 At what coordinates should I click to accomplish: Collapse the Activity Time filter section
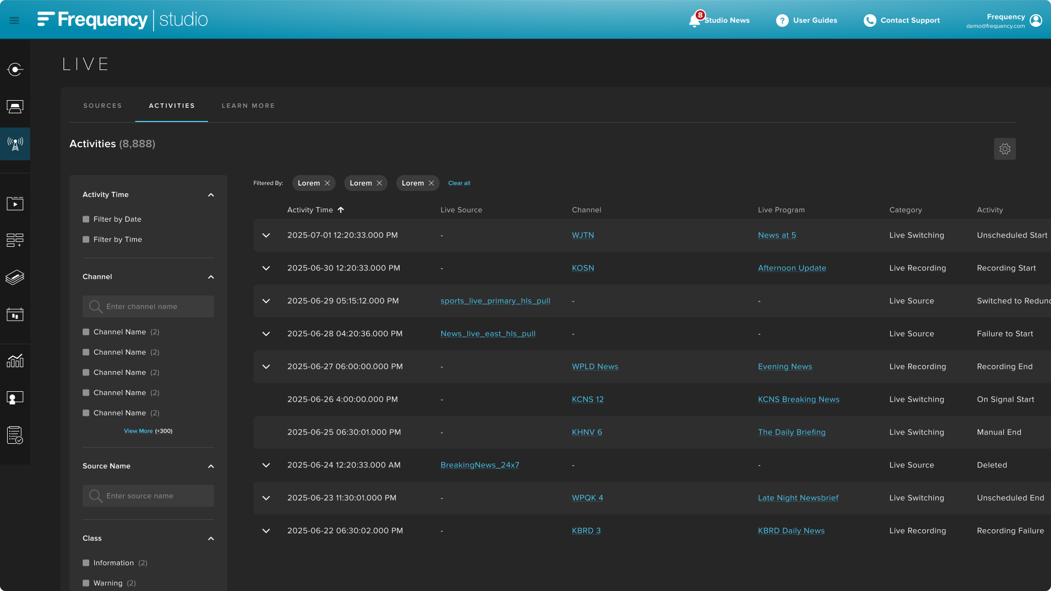coord(211,195)
